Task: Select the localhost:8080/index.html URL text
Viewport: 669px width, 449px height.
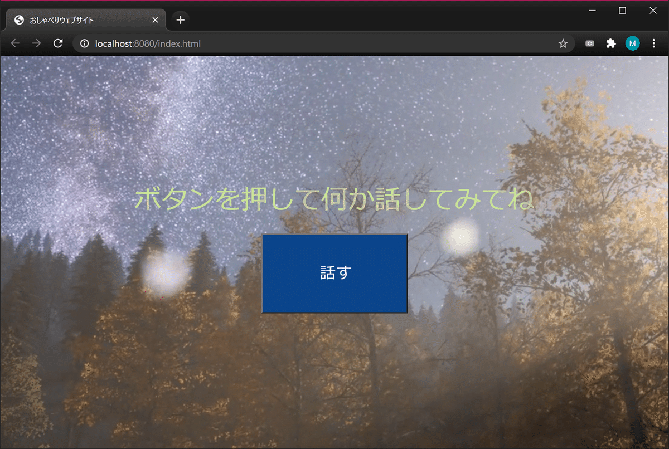Action: [x=147, y=43]
